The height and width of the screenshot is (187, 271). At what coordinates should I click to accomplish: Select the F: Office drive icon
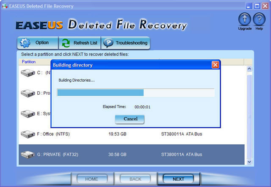click(x=28, y=134)
